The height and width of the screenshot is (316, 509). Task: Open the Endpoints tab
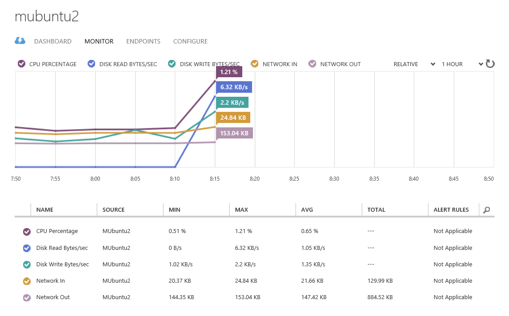click(x=143, y=41)
